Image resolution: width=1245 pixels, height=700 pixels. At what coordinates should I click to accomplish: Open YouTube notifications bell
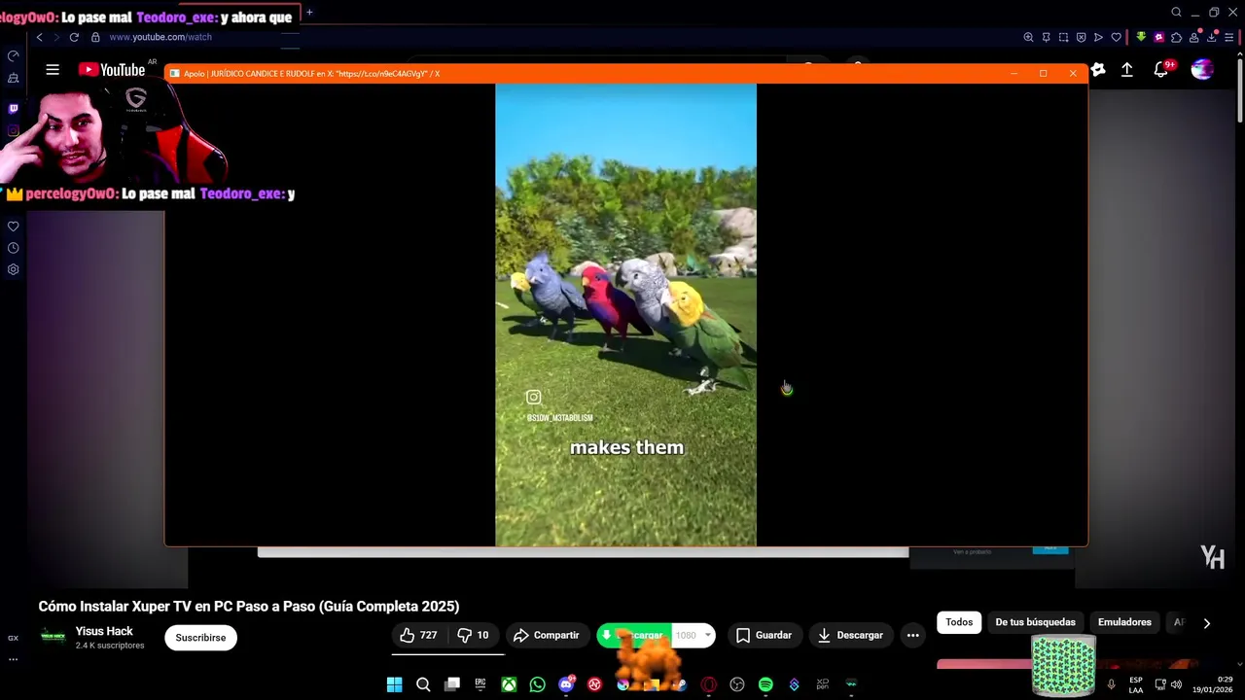[1161, 69]
